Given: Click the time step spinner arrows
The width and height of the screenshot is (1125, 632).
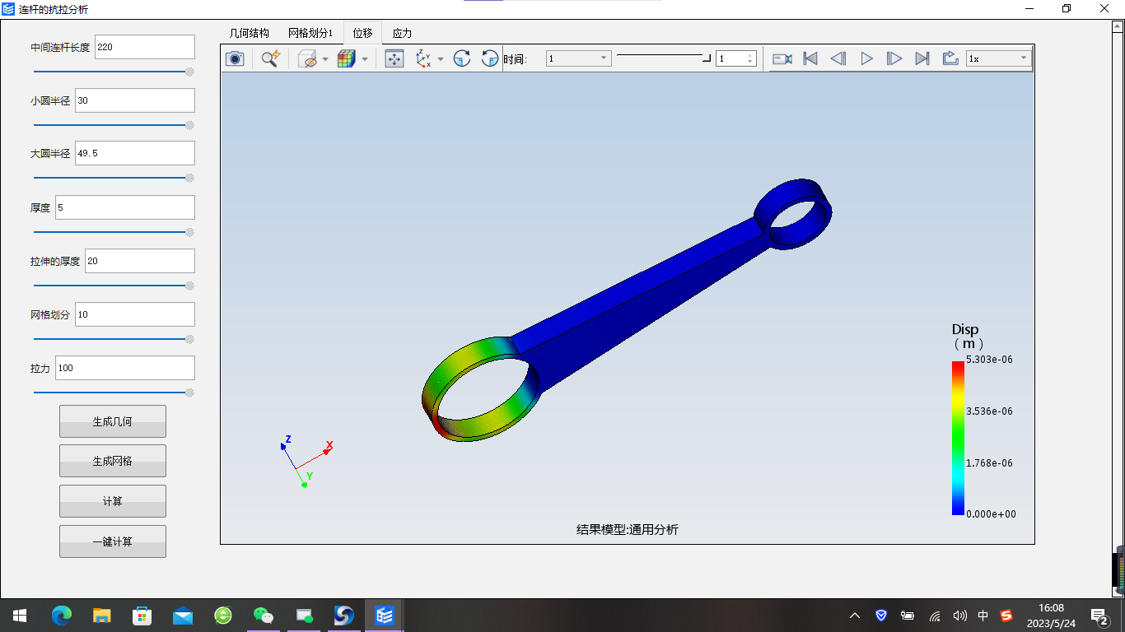Looking at the screenshot, I should click(750, 58).
